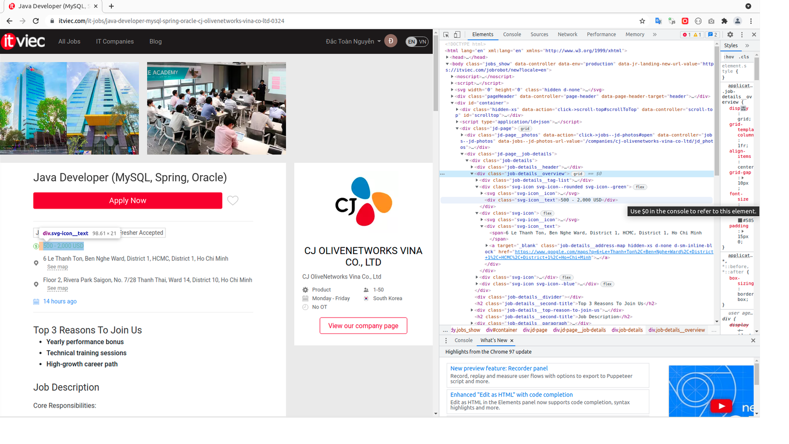Switch language to VN with the toggle
Viewport: 789px width, 444px height.
[x=423, y=42]
